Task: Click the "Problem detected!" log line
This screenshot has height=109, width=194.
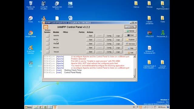Action: click(79, 59)
